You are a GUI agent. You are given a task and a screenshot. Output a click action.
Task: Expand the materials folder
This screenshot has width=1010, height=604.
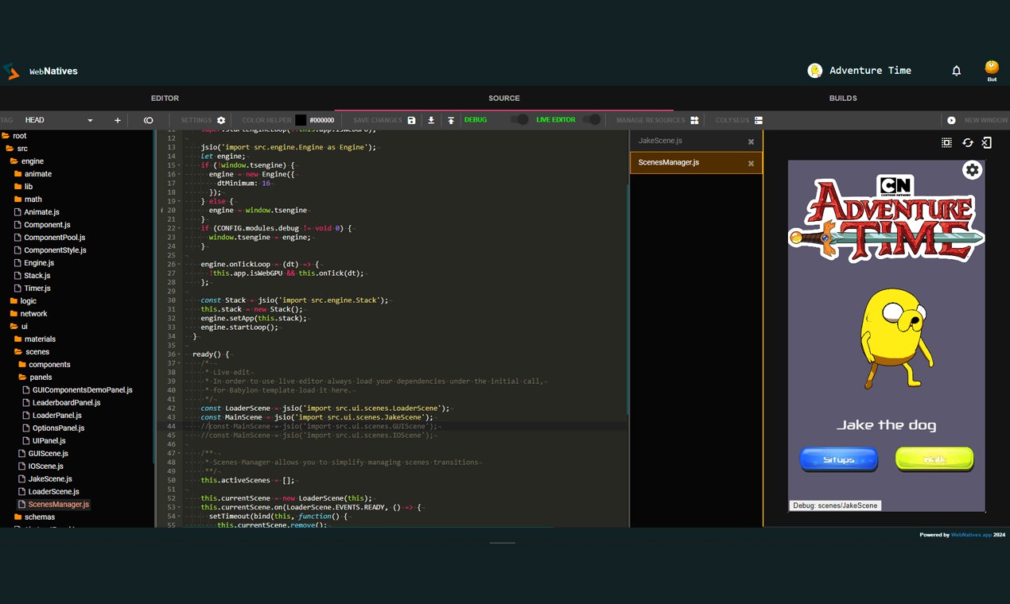pyautogui.click(x=17, y=339)
